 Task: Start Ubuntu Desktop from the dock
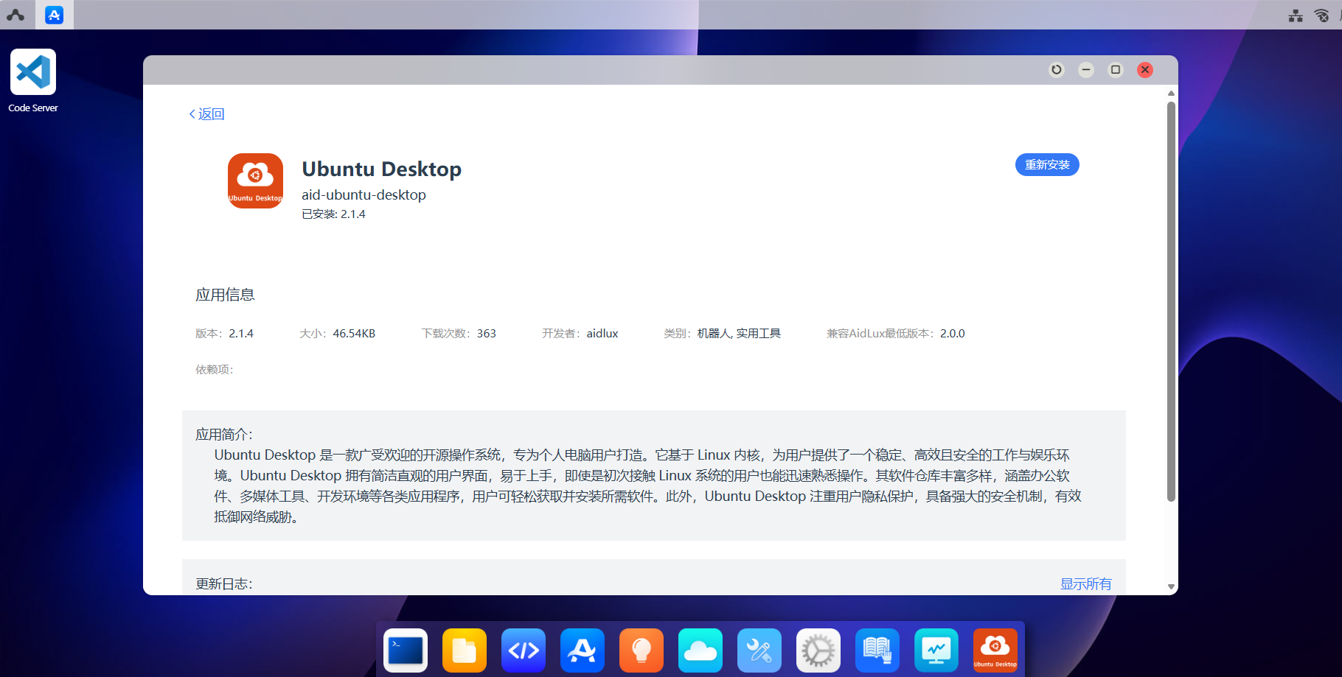(995, 650)
